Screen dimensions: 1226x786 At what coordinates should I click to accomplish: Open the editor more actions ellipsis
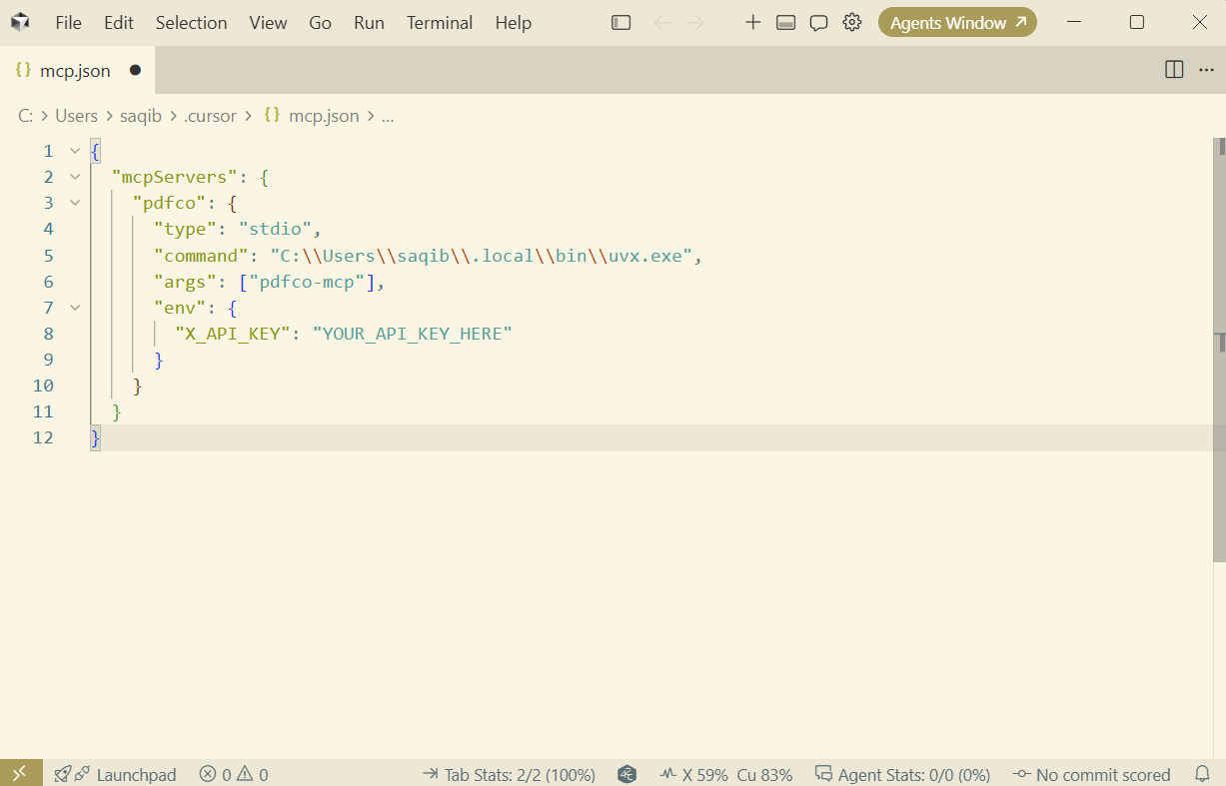1207,69
